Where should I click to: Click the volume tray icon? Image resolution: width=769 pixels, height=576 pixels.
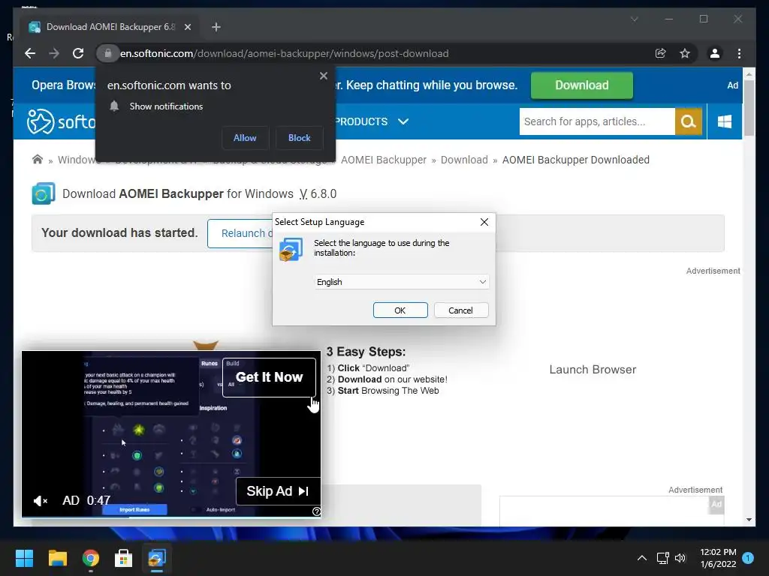click(x=680, y=558)
